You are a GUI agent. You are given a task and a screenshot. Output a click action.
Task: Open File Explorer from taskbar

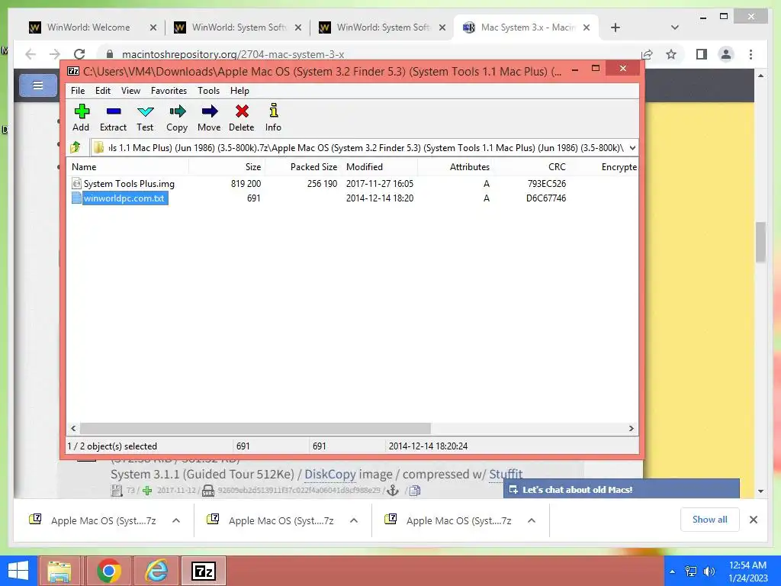[59, 571]
